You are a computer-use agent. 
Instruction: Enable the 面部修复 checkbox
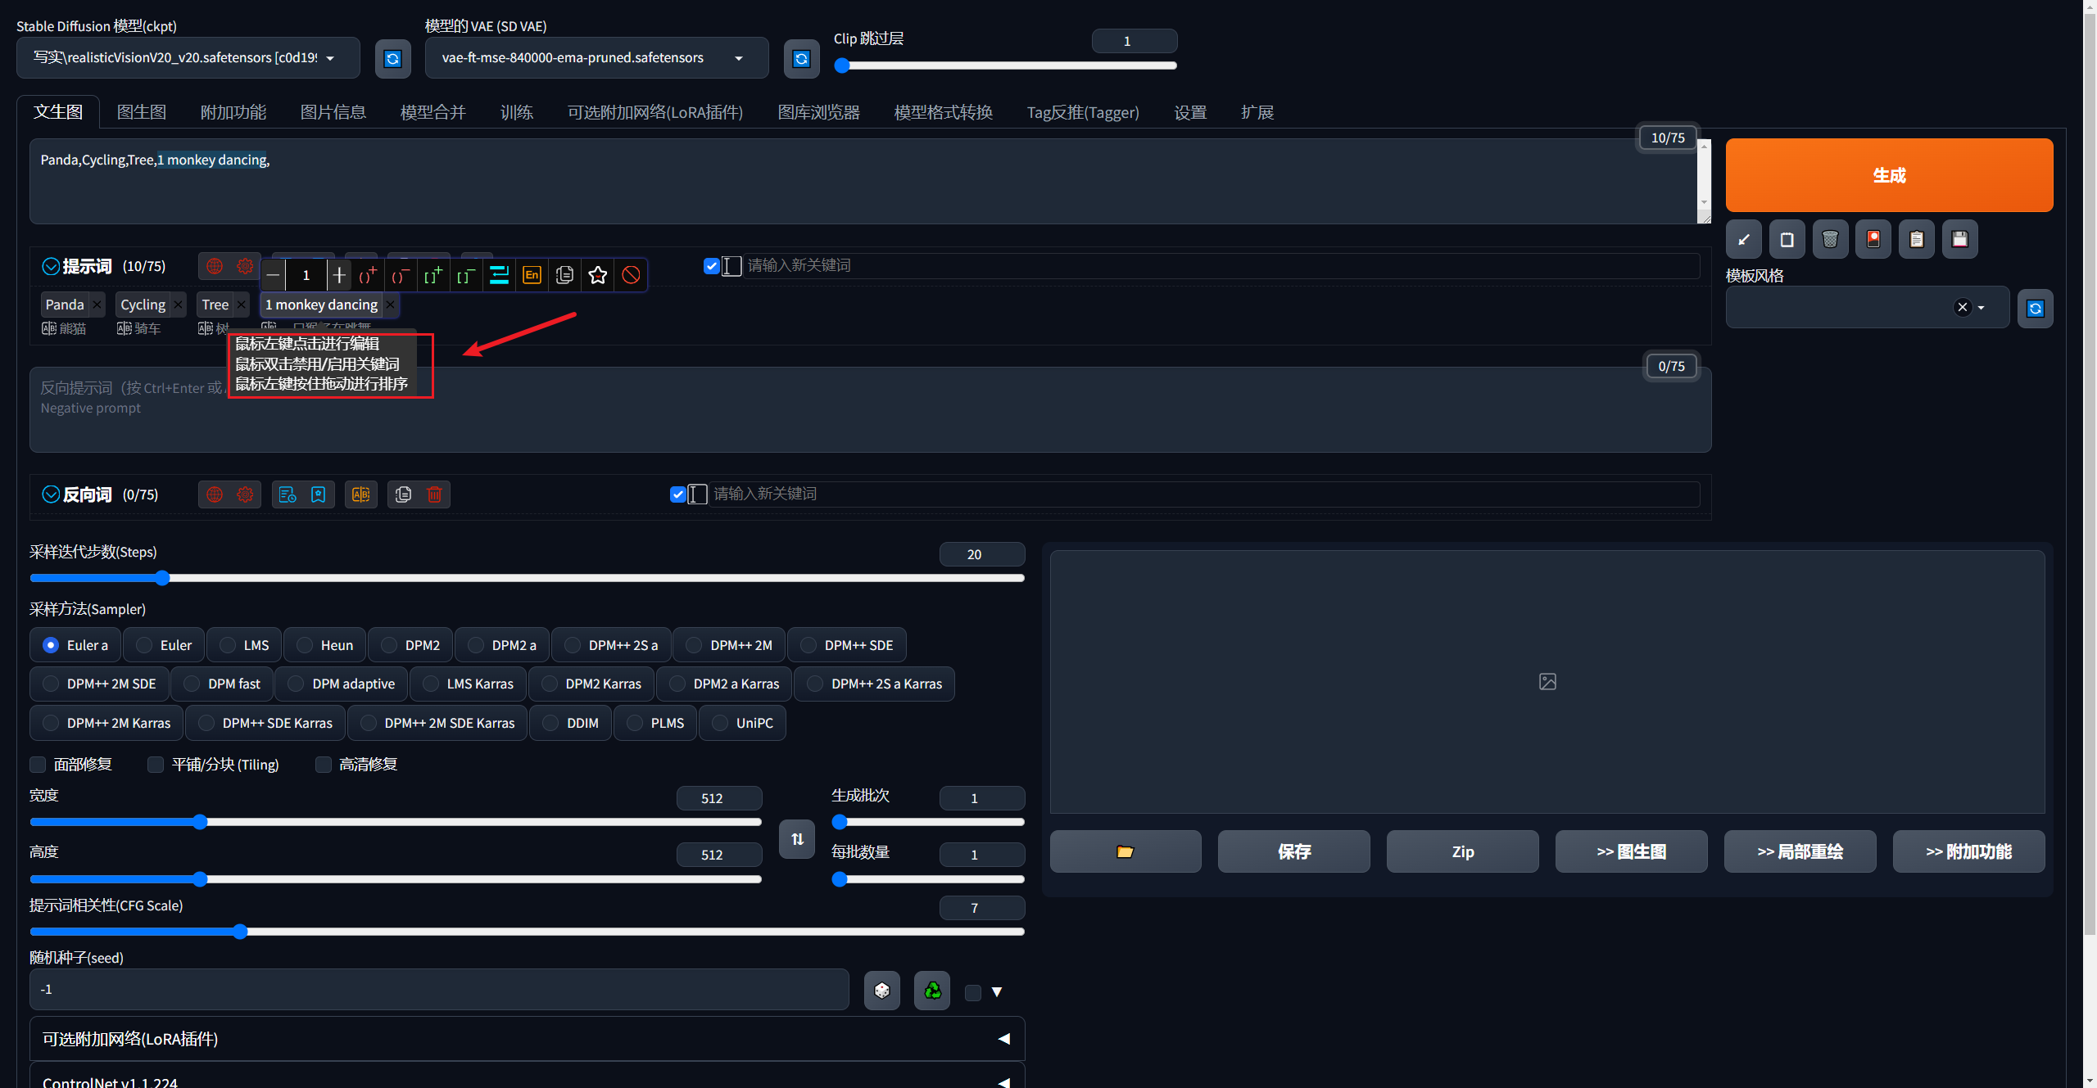[38, 765]
